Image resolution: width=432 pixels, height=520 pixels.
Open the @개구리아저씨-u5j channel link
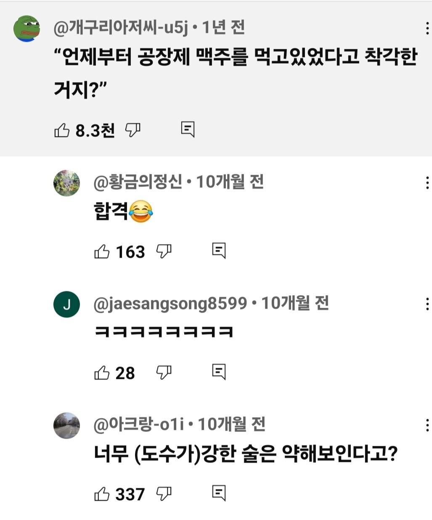coord(121,28)
